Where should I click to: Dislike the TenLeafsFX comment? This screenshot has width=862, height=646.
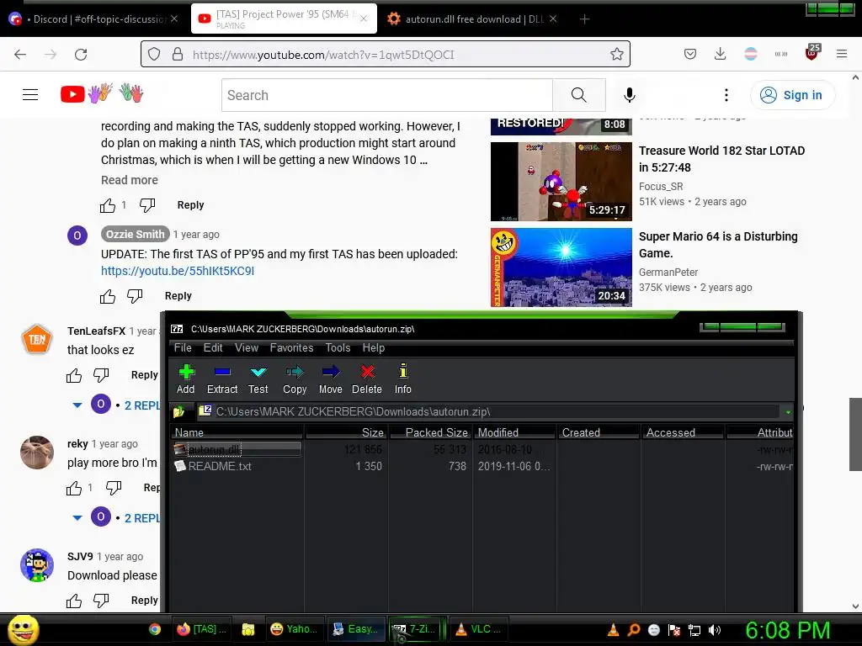click(101, 375)
